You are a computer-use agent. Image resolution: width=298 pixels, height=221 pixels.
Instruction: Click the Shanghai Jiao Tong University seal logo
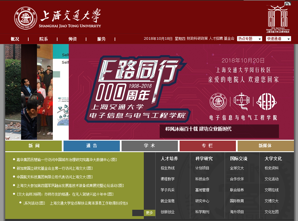26,18
